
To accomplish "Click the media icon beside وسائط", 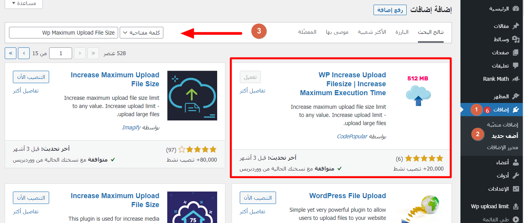I will click(516, 39).
